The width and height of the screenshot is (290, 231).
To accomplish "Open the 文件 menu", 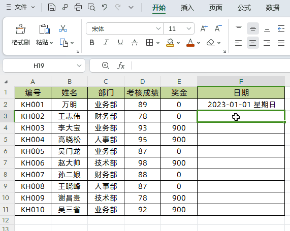I will click(x=20, y=8).
